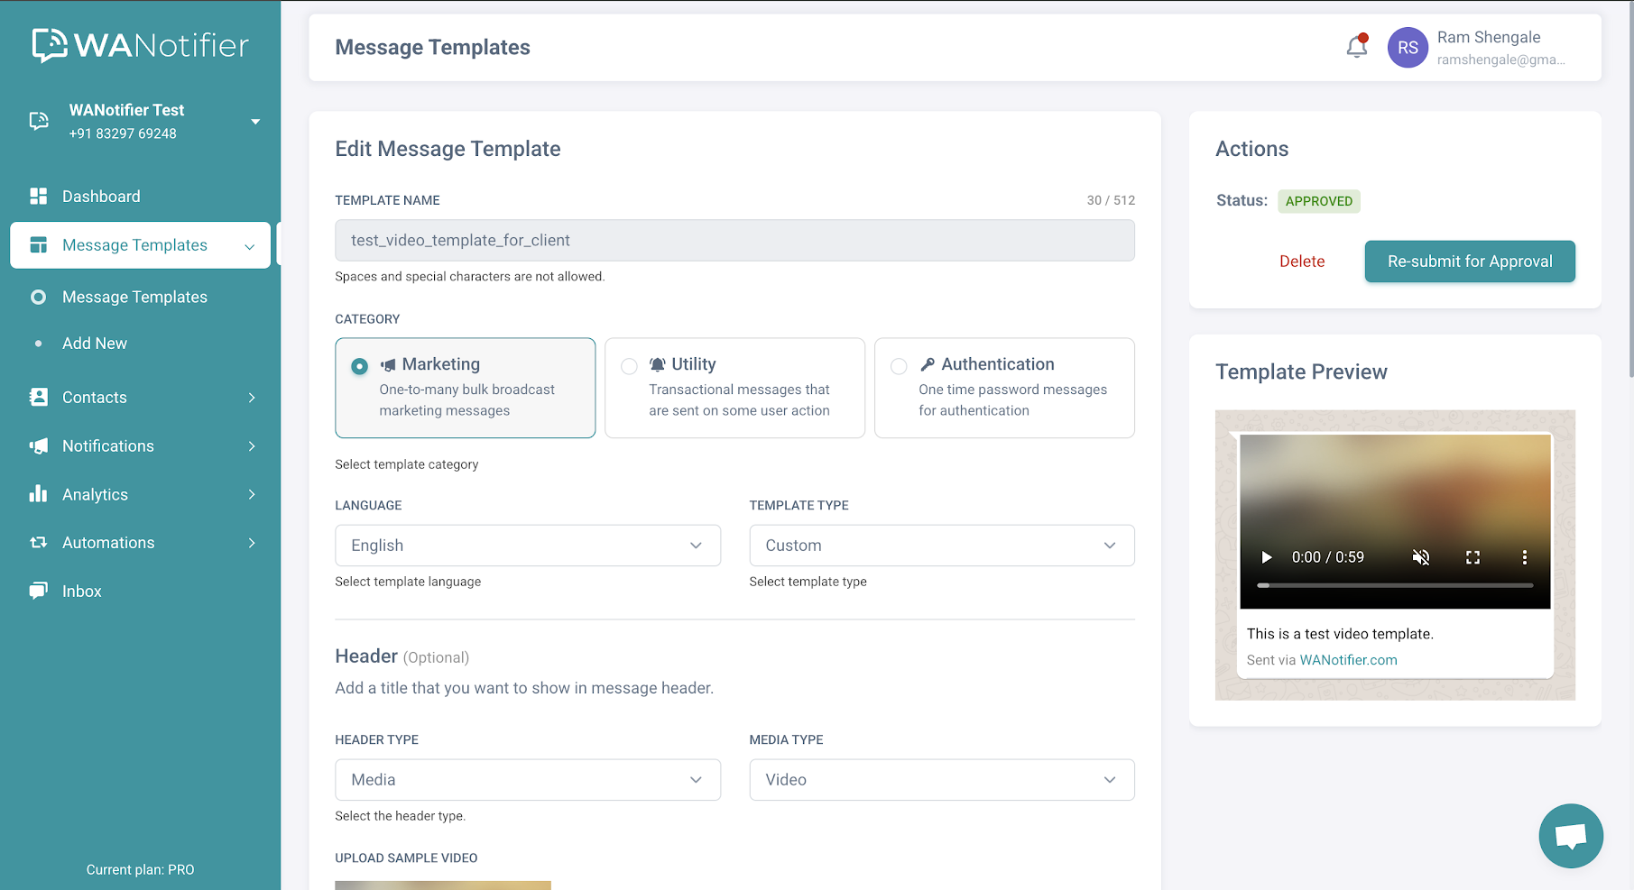Select the Dashboard icon in sidebar

coord(38,196)
